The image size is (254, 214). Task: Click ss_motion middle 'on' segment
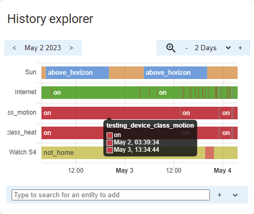click(x=199, y=113)
